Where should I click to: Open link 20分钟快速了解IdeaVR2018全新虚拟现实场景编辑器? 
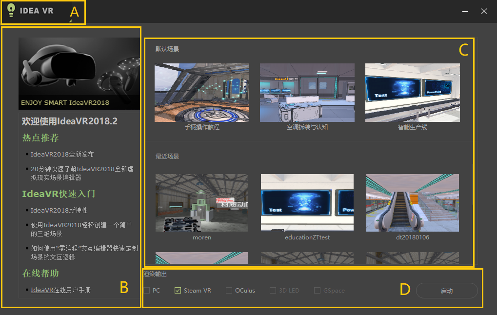82,173
